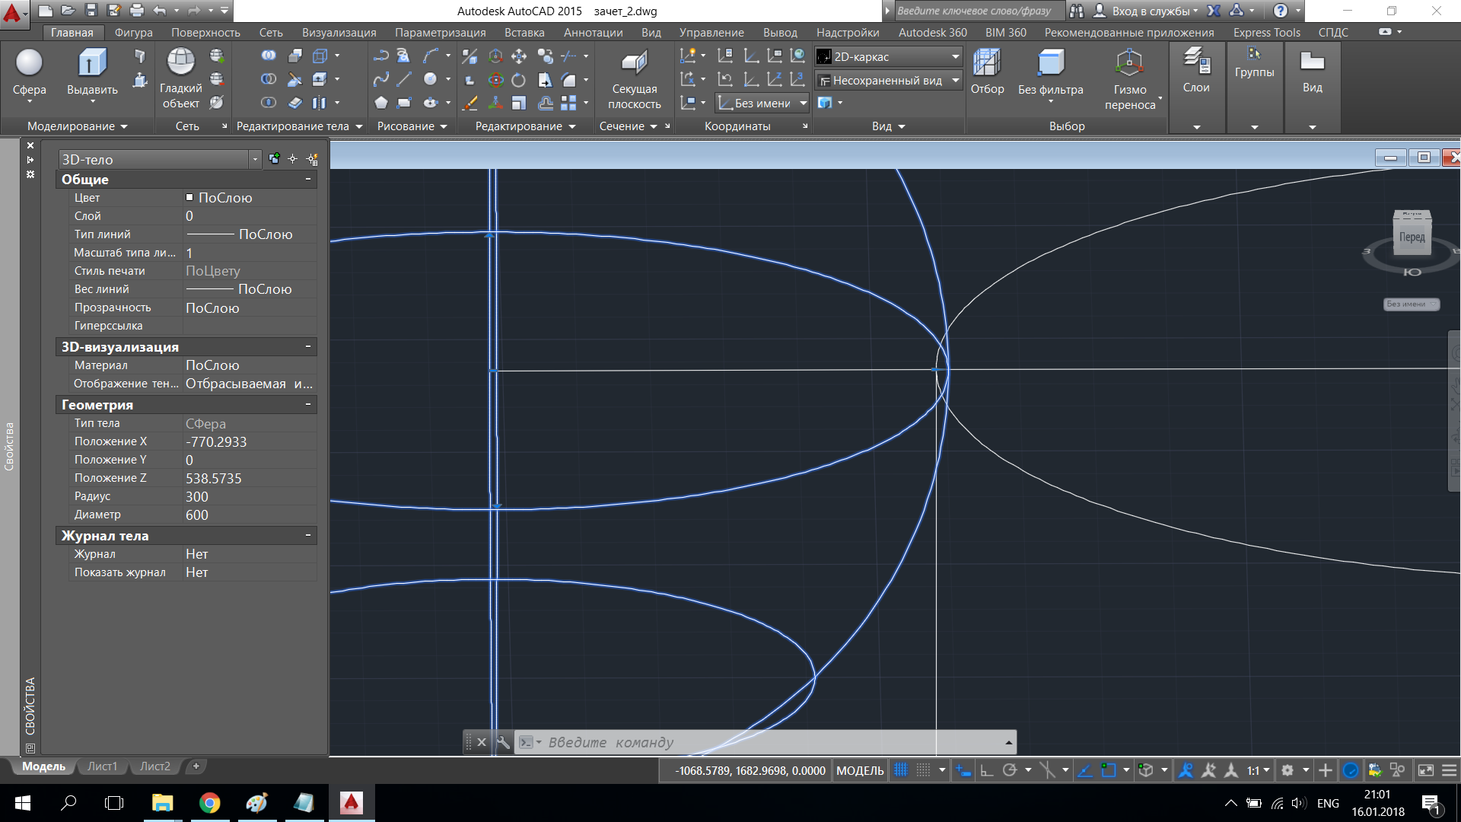
Task: Select the Сфера (Sphere) modeling tool
Action: click(x=29, y=72)
